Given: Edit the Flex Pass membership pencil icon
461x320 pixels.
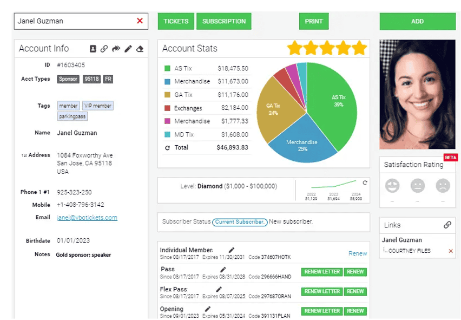Looking at the screenshot, I should point(219,289).
